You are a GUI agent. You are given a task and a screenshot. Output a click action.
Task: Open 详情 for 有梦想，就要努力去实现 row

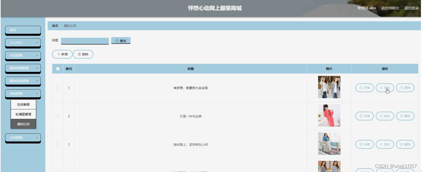pos(364,88)
